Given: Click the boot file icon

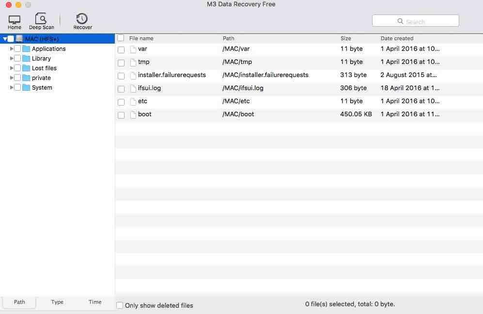Looking at the screenshot, I should point(133,115).
